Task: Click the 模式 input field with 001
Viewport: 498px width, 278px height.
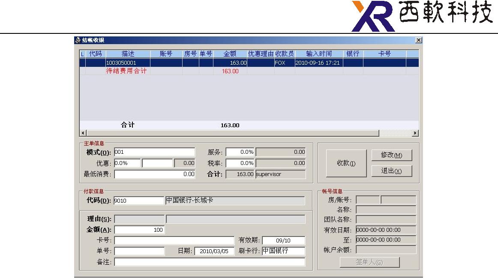Action: pyautogui.click(x=154, y=152)
